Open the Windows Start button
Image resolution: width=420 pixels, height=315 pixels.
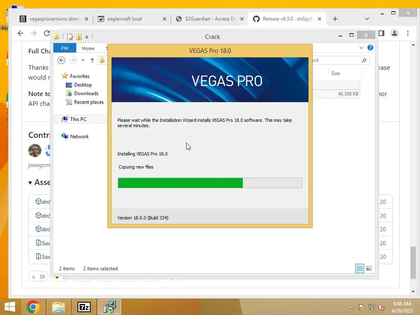[10, 307]
